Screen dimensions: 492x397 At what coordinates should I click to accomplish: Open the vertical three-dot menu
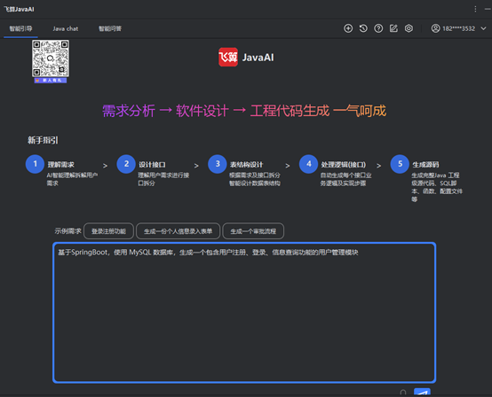click(x=475, y=9)
